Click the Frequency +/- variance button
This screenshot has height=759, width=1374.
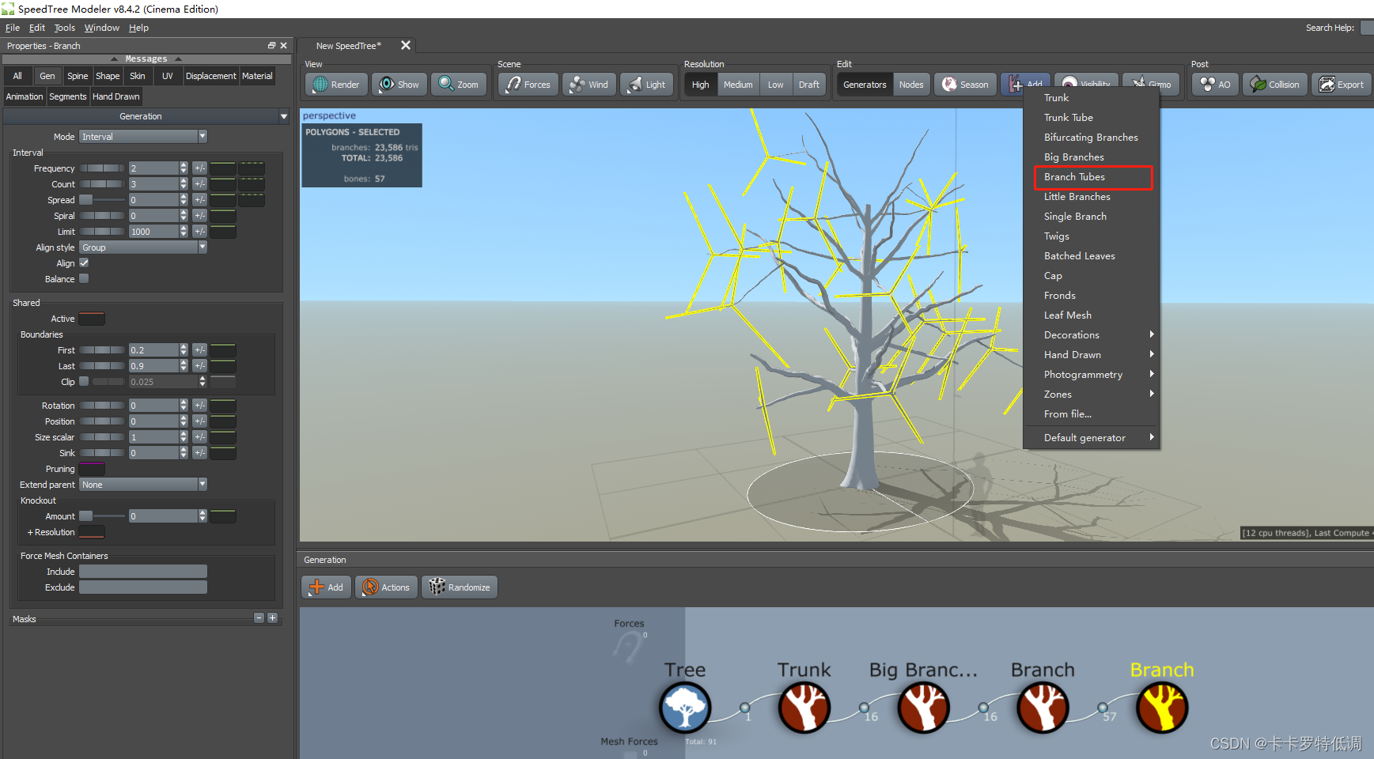coord(200,168)
